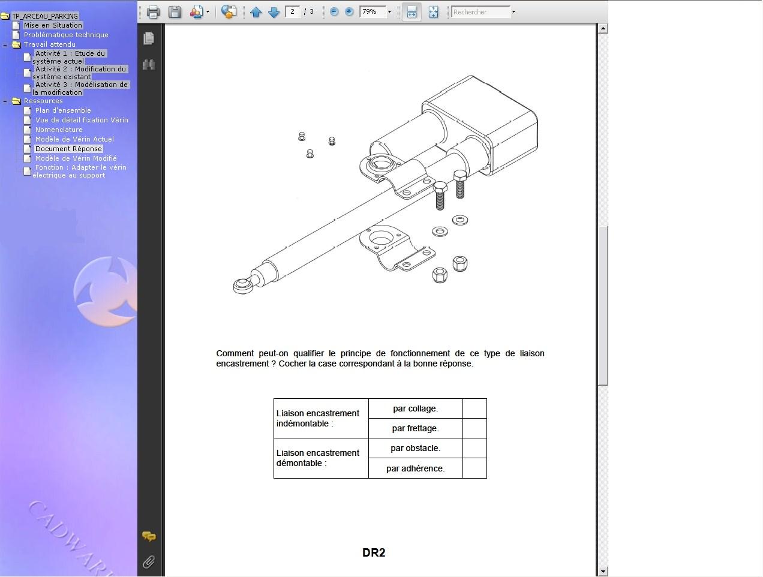Zoom out using the minus button

tap(334, 11)
